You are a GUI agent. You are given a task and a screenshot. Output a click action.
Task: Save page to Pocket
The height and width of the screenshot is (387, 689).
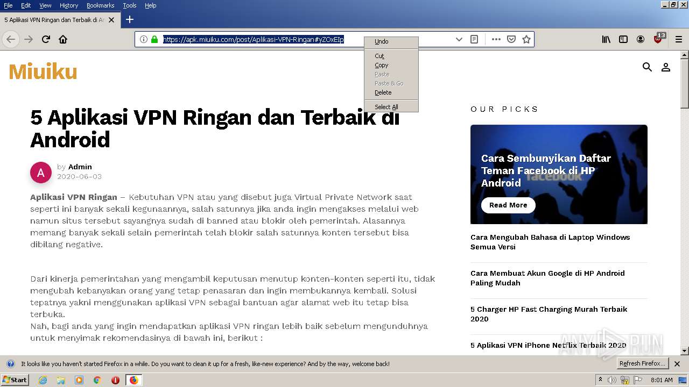(x=511, y=39)
